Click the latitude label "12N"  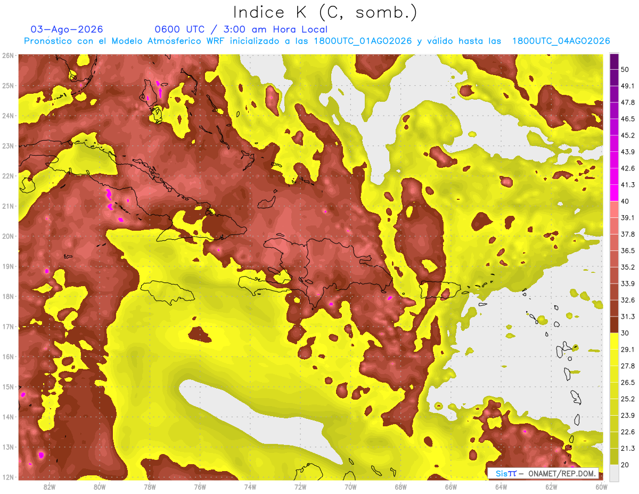pyautogui.click(x=8, y=477)
